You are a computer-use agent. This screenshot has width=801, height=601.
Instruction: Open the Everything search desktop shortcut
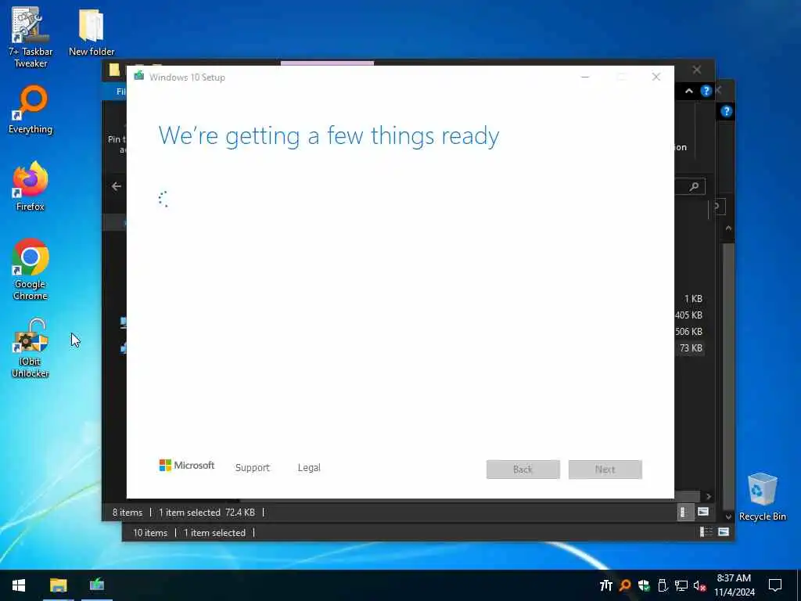pyautogui.click(x=31, y=110)
